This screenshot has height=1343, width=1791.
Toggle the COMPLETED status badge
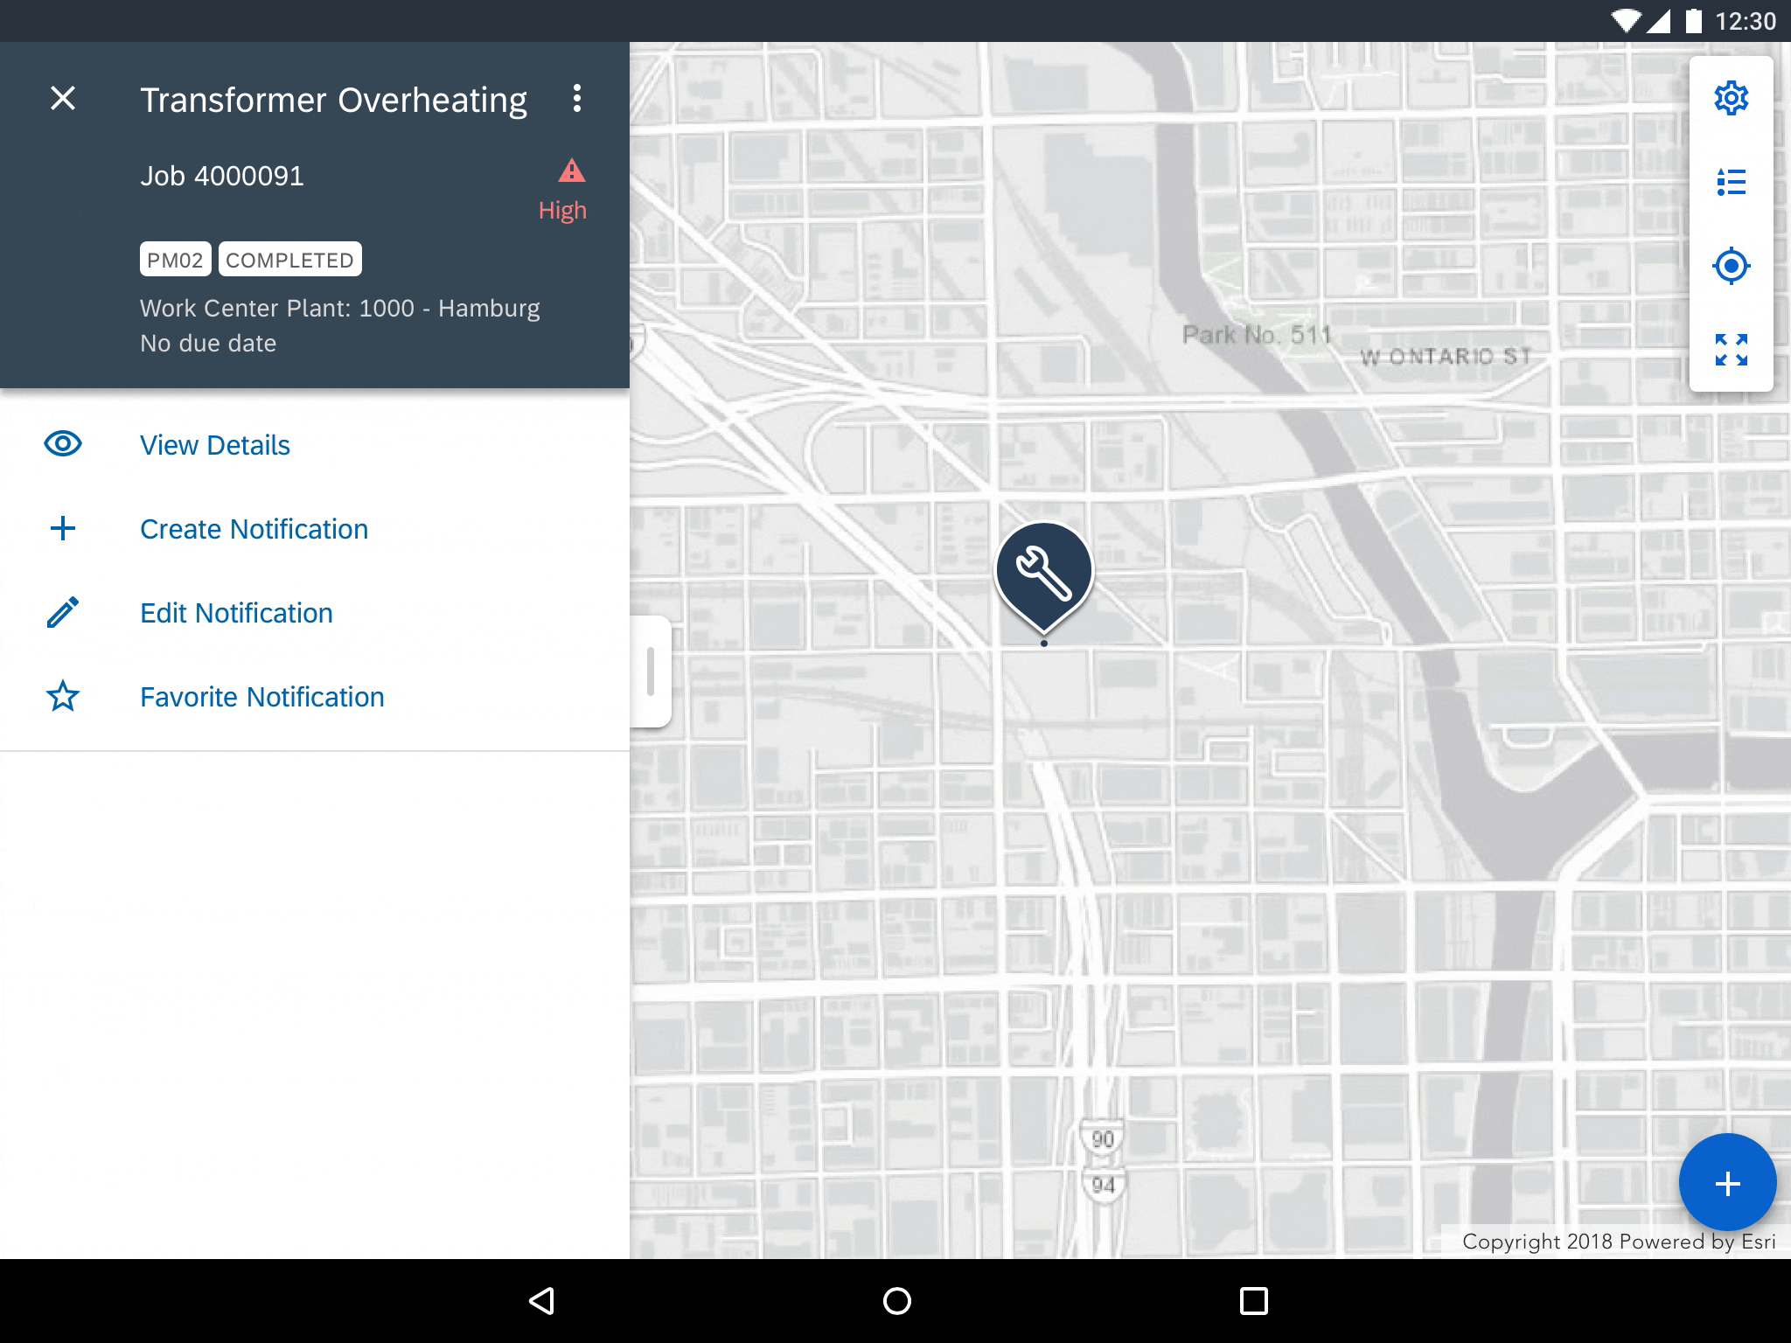289,260
